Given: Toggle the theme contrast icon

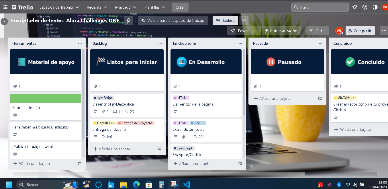Looking at the screenshot, I should [x=375, y=7].
